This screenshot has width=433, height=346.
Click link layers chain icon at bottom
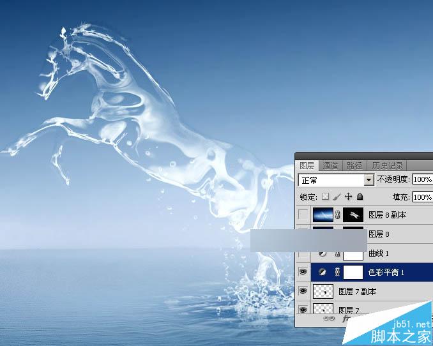pos(329,319)
